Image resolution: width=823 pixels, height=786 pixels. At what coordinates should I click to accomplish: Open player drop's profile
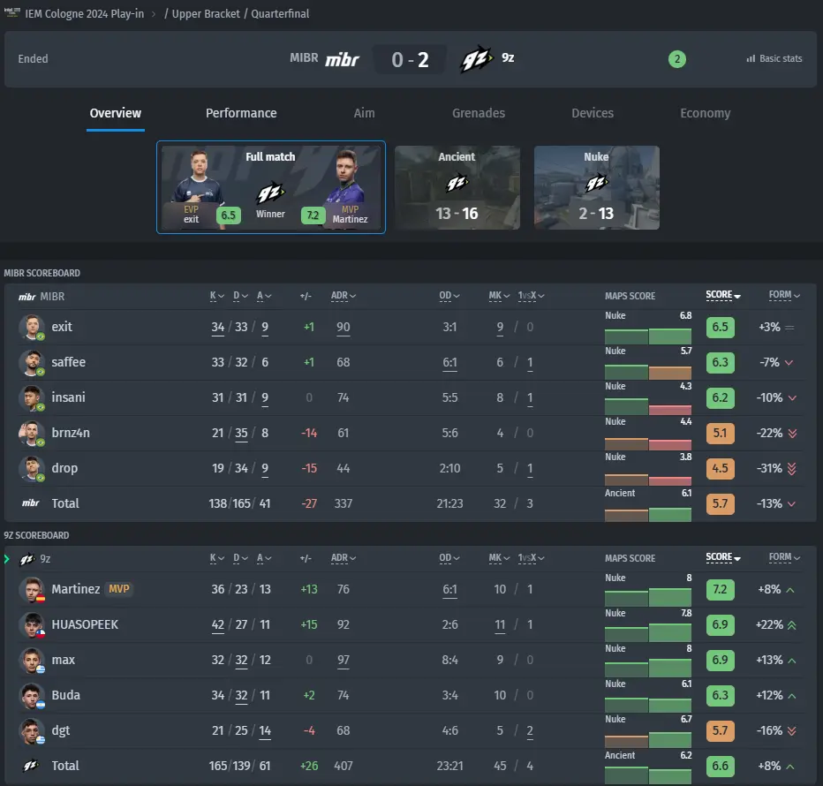point(64,468)
